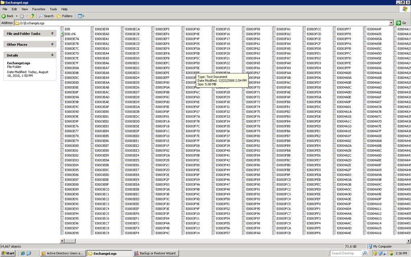Viewport: 411px width, 257px height.
Task: Switch to Backup or Restore Wizard taskbar item
Action: (157, 253)
